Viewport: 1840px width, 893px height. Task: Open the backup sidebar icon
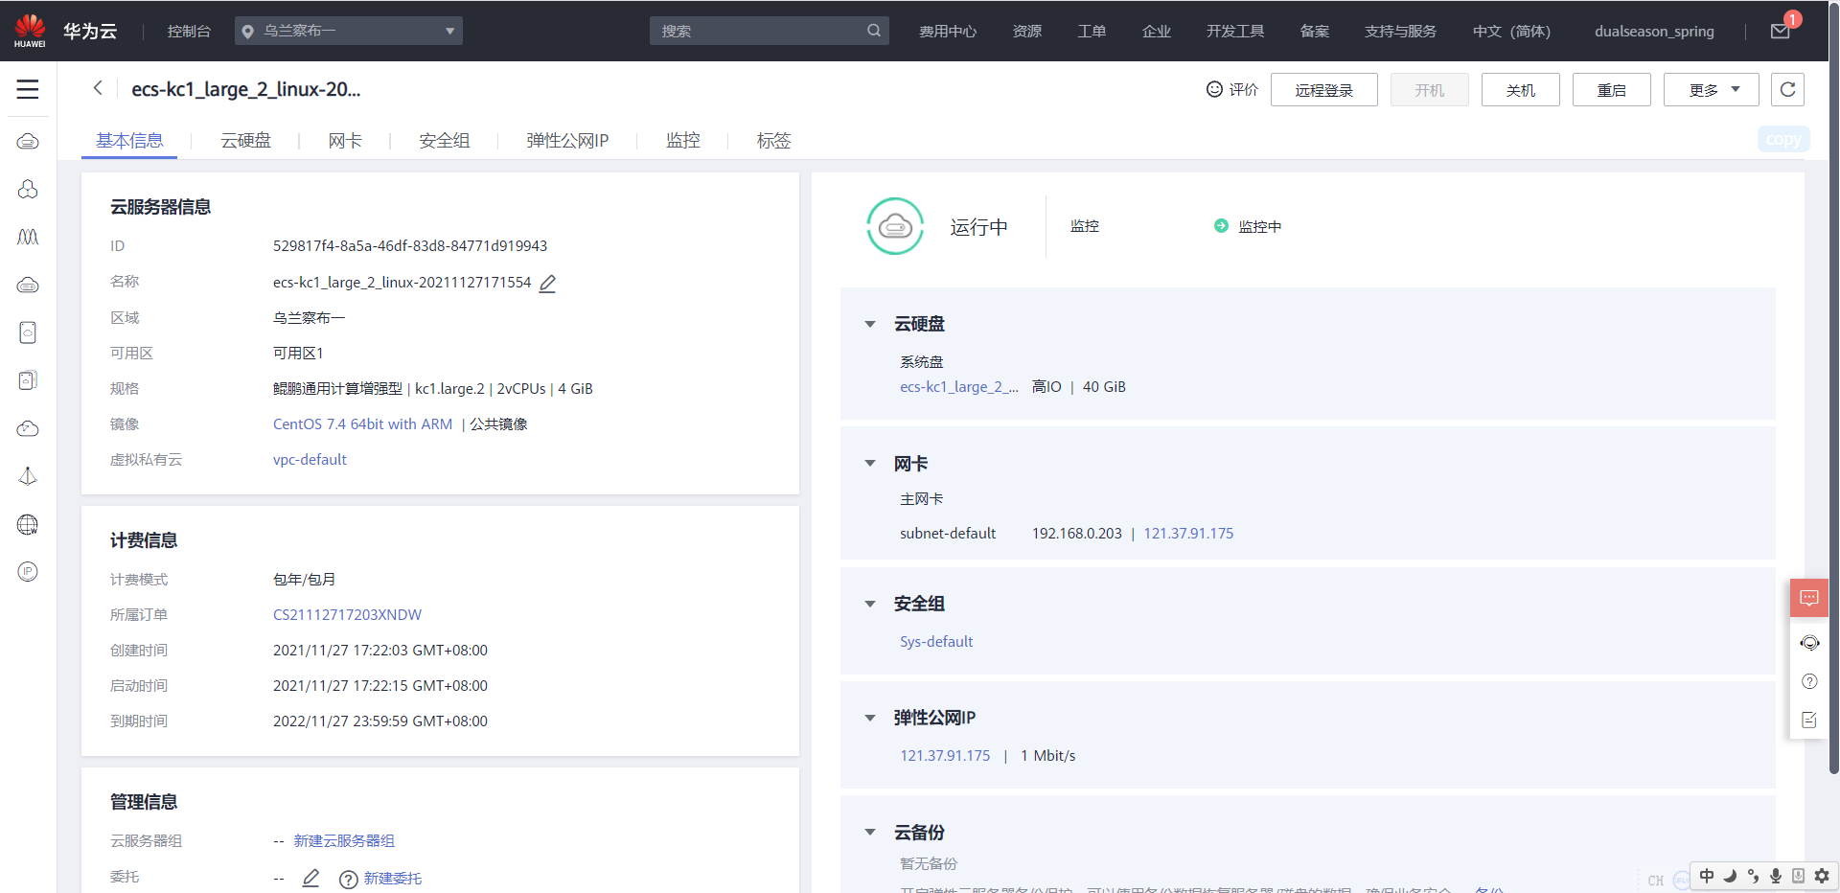pos(28,380)
